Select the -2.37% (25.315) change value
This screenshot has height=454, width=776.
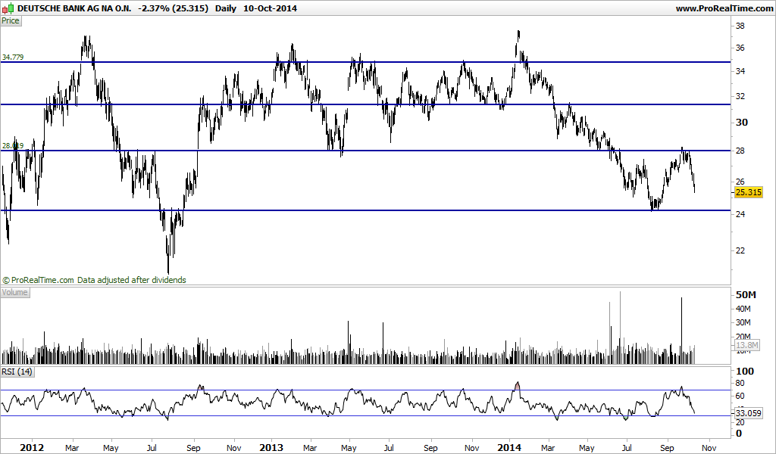[174, 8]
